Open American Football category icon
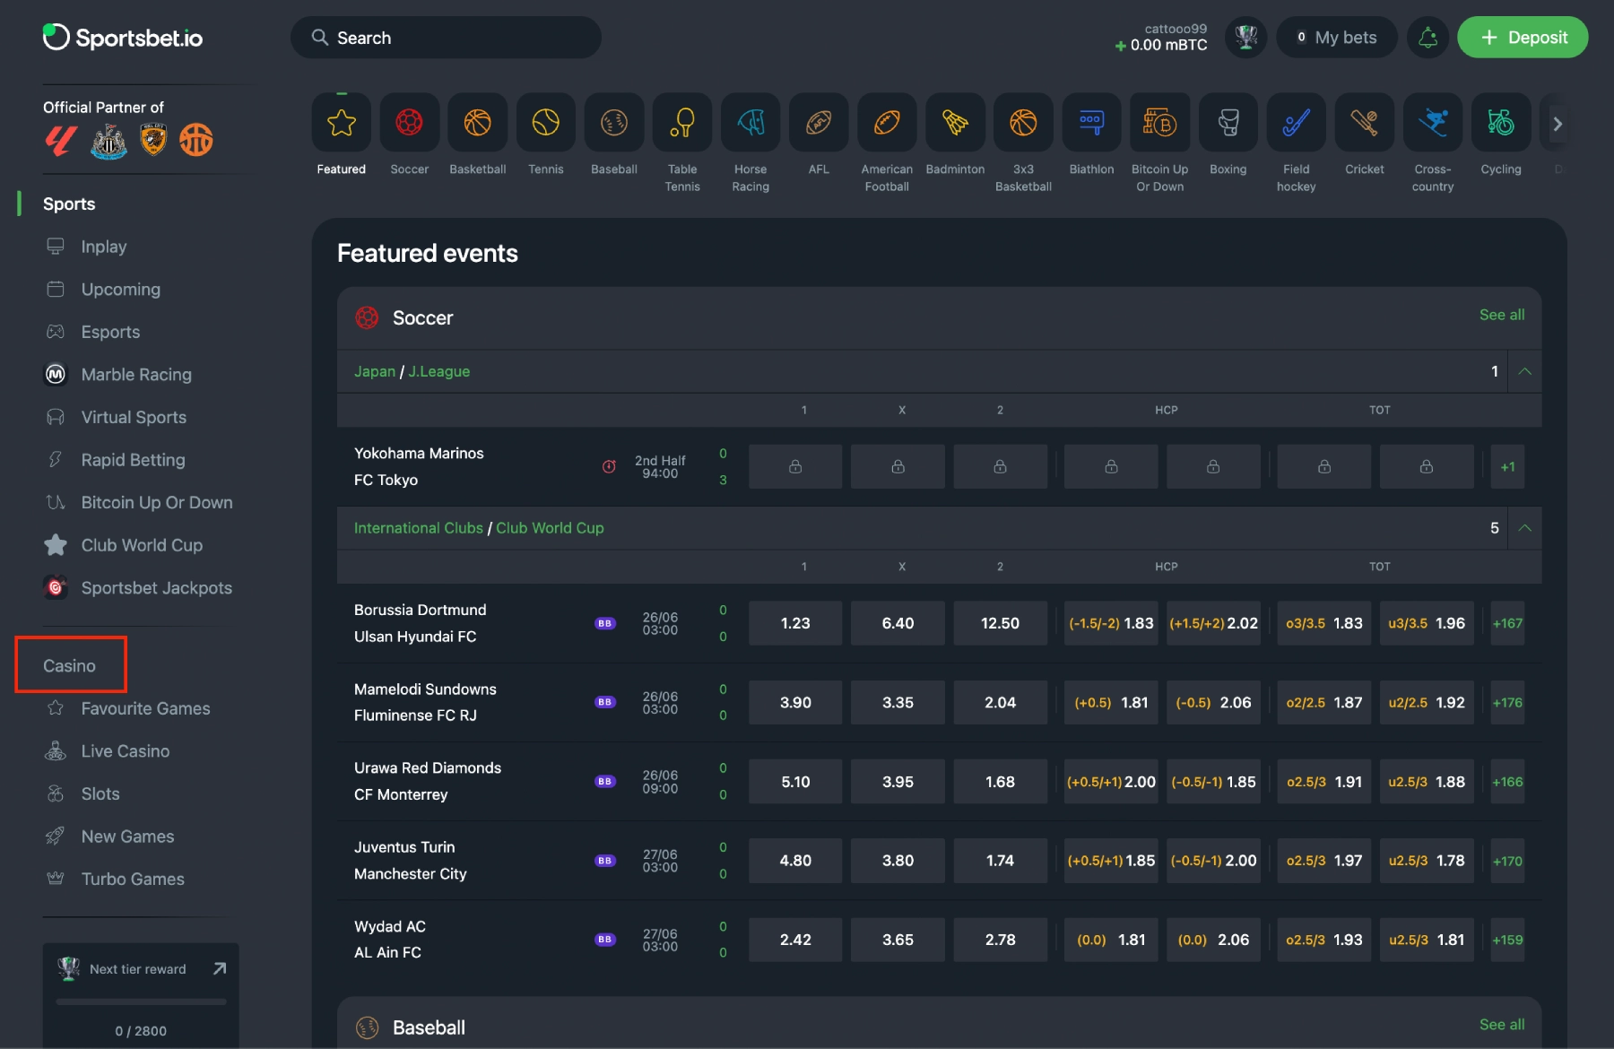Viewport: 1614px width, 1049px height. pyautogui.click(x=887, y=123)
